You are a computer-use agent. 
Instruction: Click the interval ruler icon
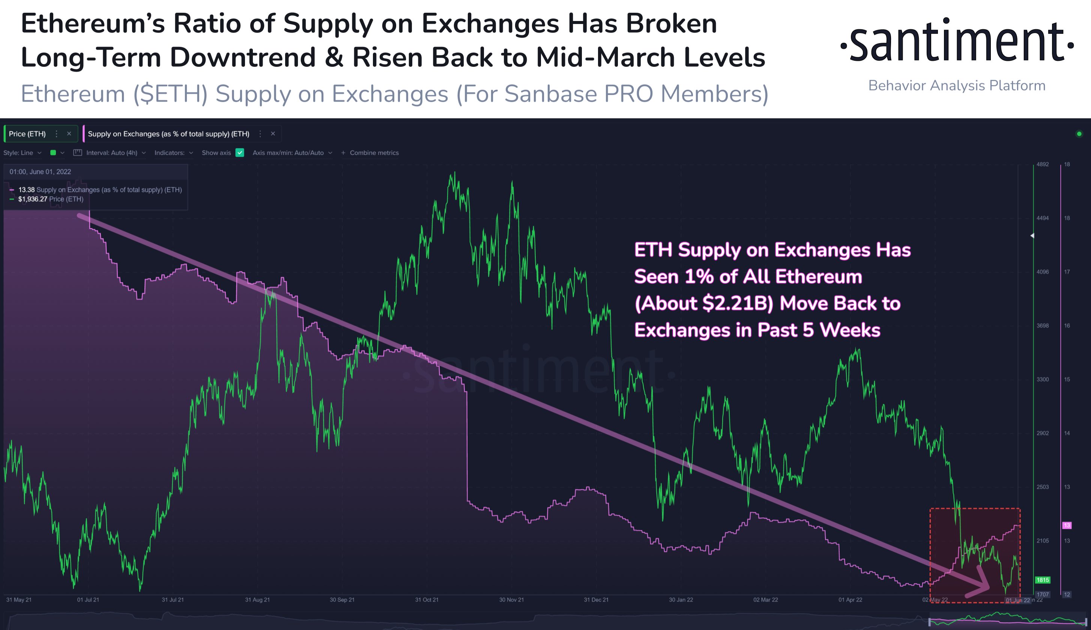[78, 153]
